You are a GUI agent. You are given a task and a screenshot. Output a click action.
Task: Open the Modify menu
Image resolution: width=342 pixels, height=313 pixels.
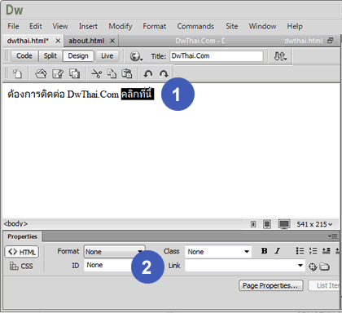[x=121, y=26]
